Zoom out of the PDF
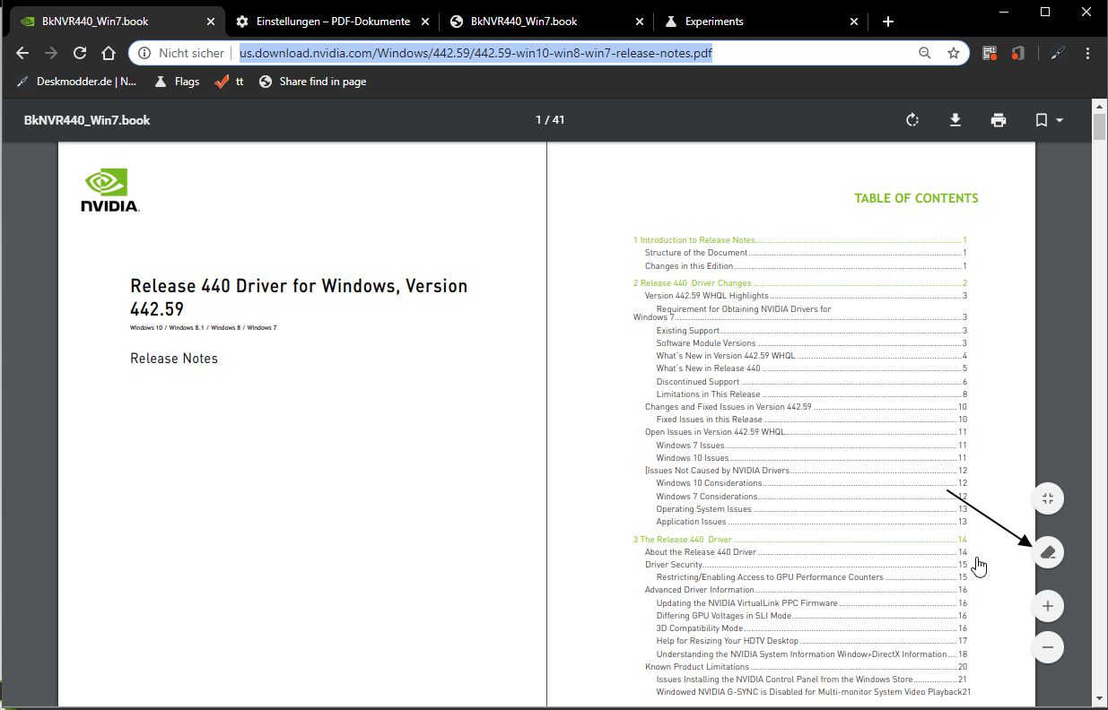 pos(1048,647)
